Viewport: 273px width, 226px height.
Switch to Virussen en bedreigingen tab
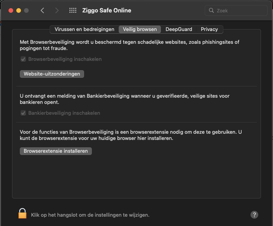[x=85, y=29]
